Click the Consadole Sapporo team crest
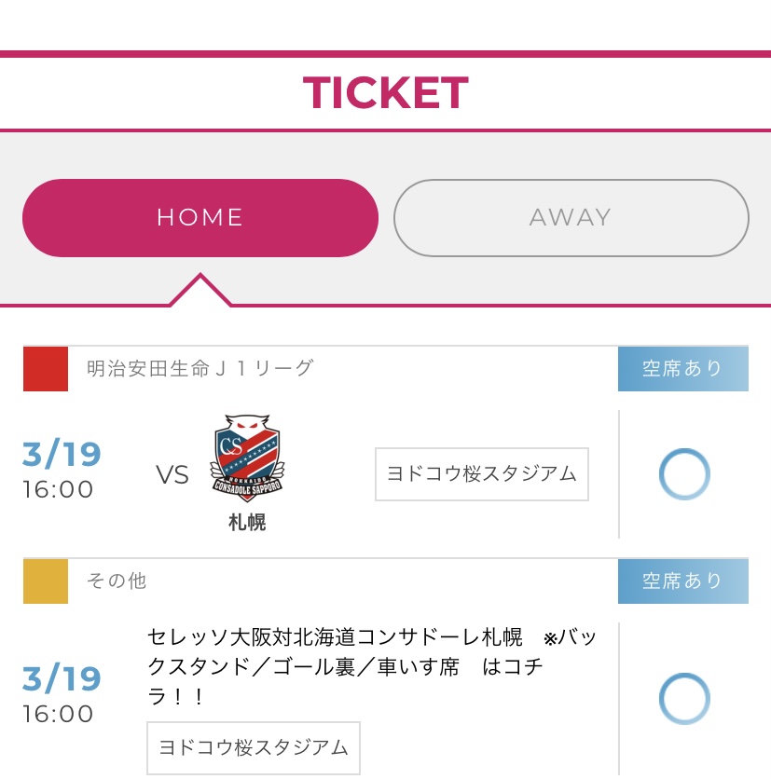The height and width of the screenshot is (779, 771). (x=247, y=458)
